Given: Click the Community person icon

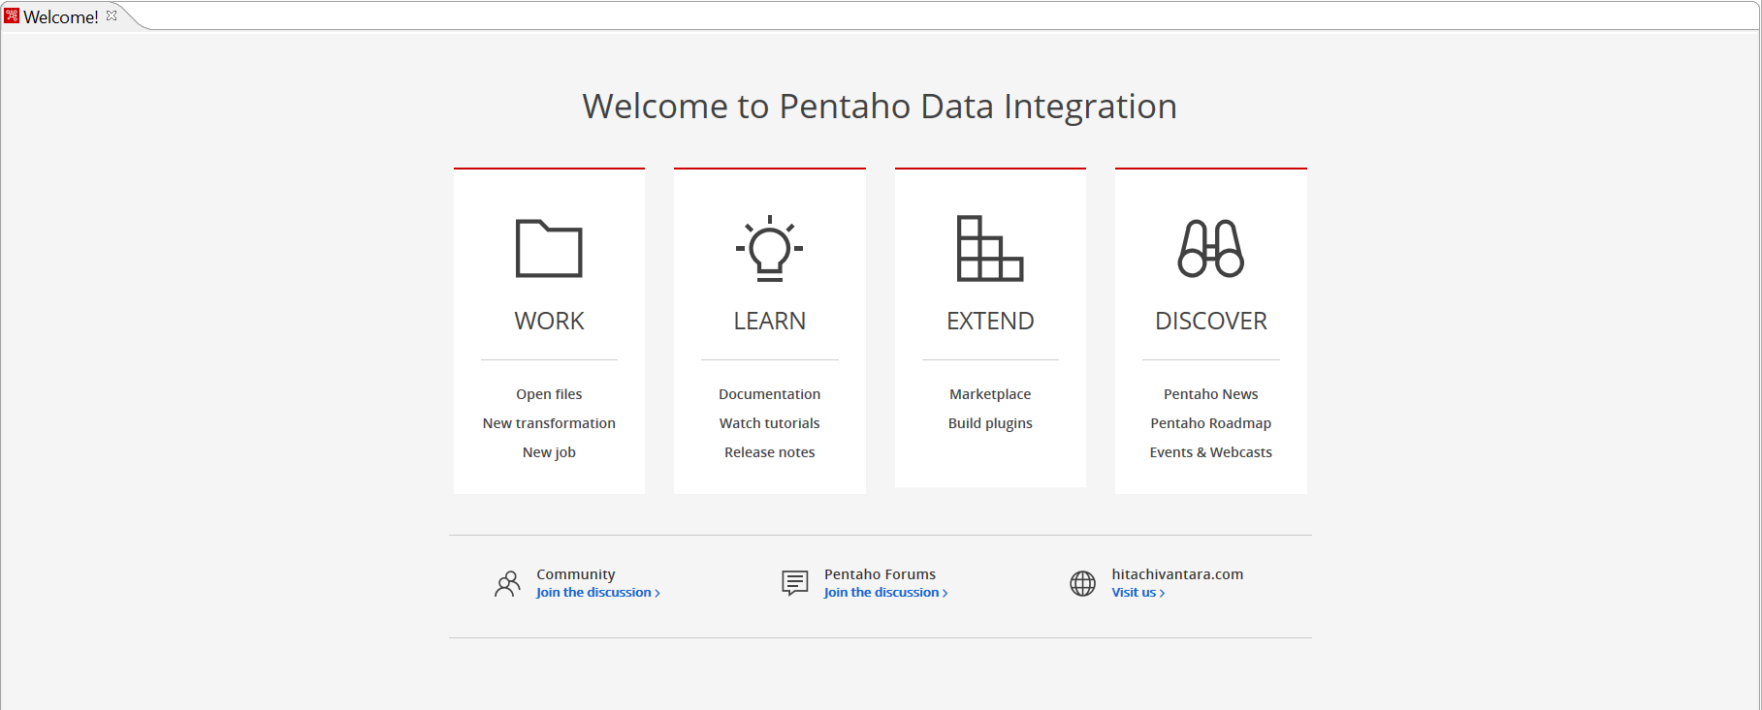Looking at the screenshot, I should (507, 583).
